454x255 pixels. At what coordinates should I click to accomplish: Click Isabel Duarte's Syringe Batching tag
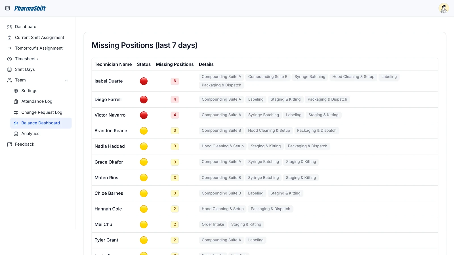tap(310, 77)
